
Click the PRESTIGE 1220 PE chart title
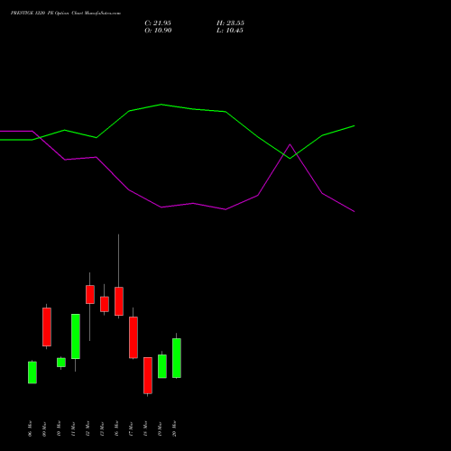66,14
